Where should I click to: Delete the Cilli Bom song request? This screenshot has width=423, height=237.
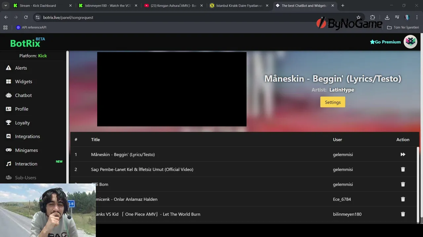click(403, 184)
